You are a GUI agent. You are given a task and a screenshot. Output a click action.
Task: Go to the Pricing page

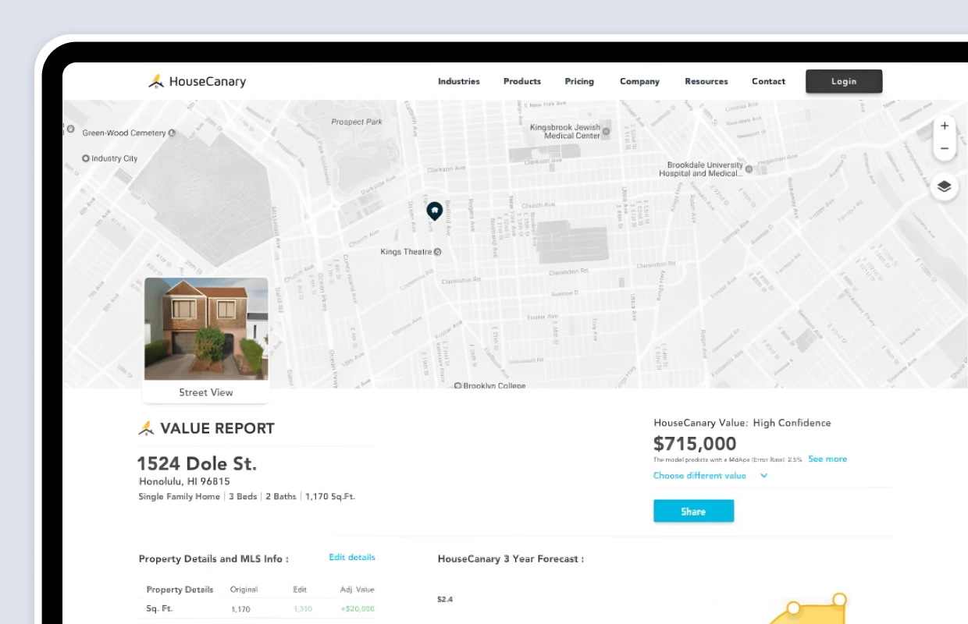coord(579,81)
